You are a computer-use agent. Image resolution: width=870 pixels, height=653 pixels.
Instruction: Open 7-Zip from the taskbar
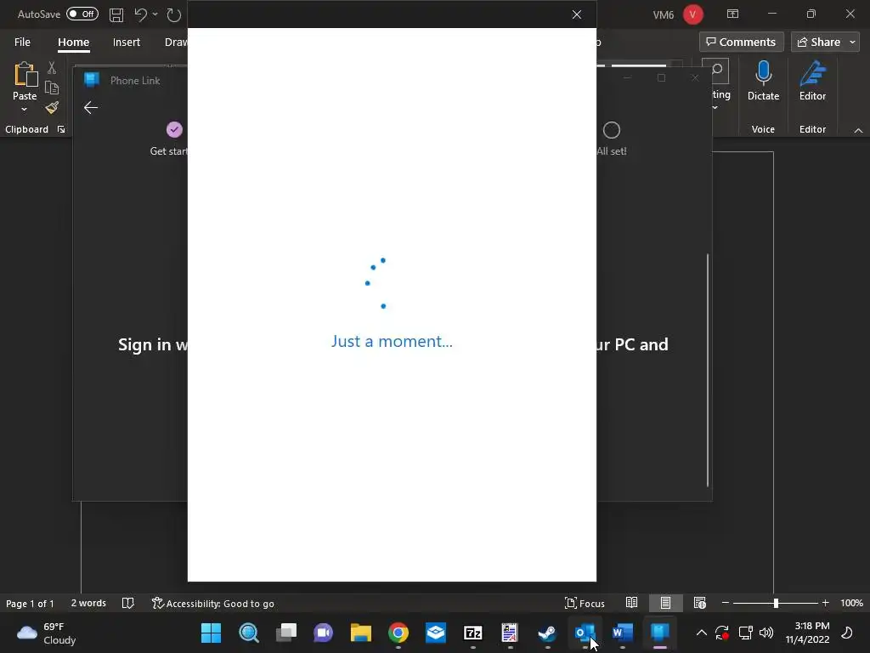472,633
